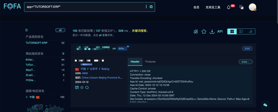Toggle the 'all' time range pill
This screenshot has height=112, width=278.
pyautogui.click(x=60, y=30)
